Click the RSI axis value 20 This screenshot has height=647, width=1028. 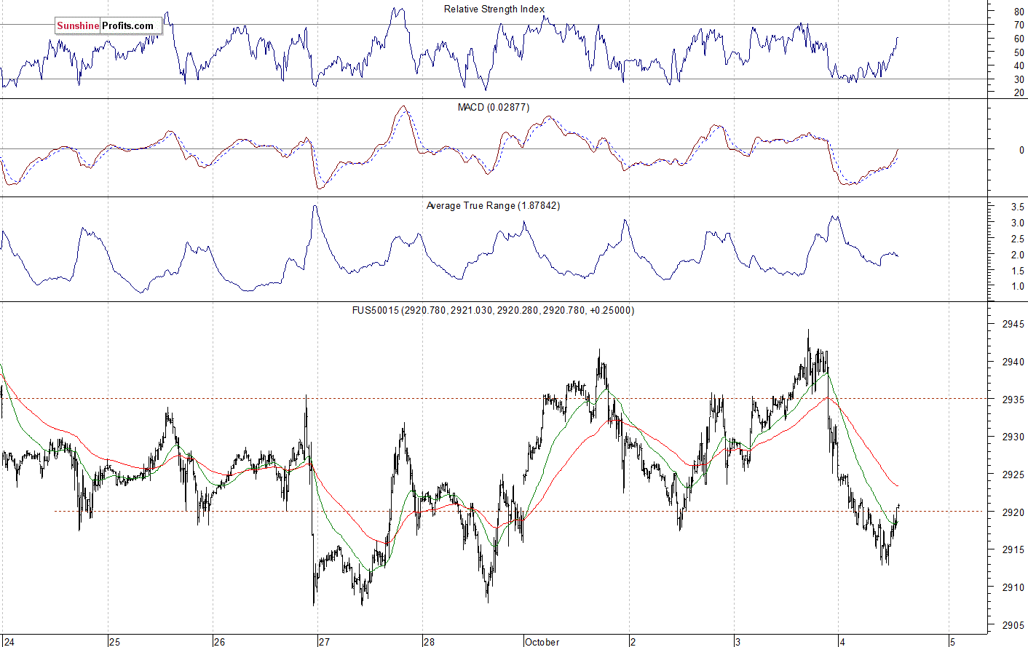pyautogui.click(x=1019, y=92)
